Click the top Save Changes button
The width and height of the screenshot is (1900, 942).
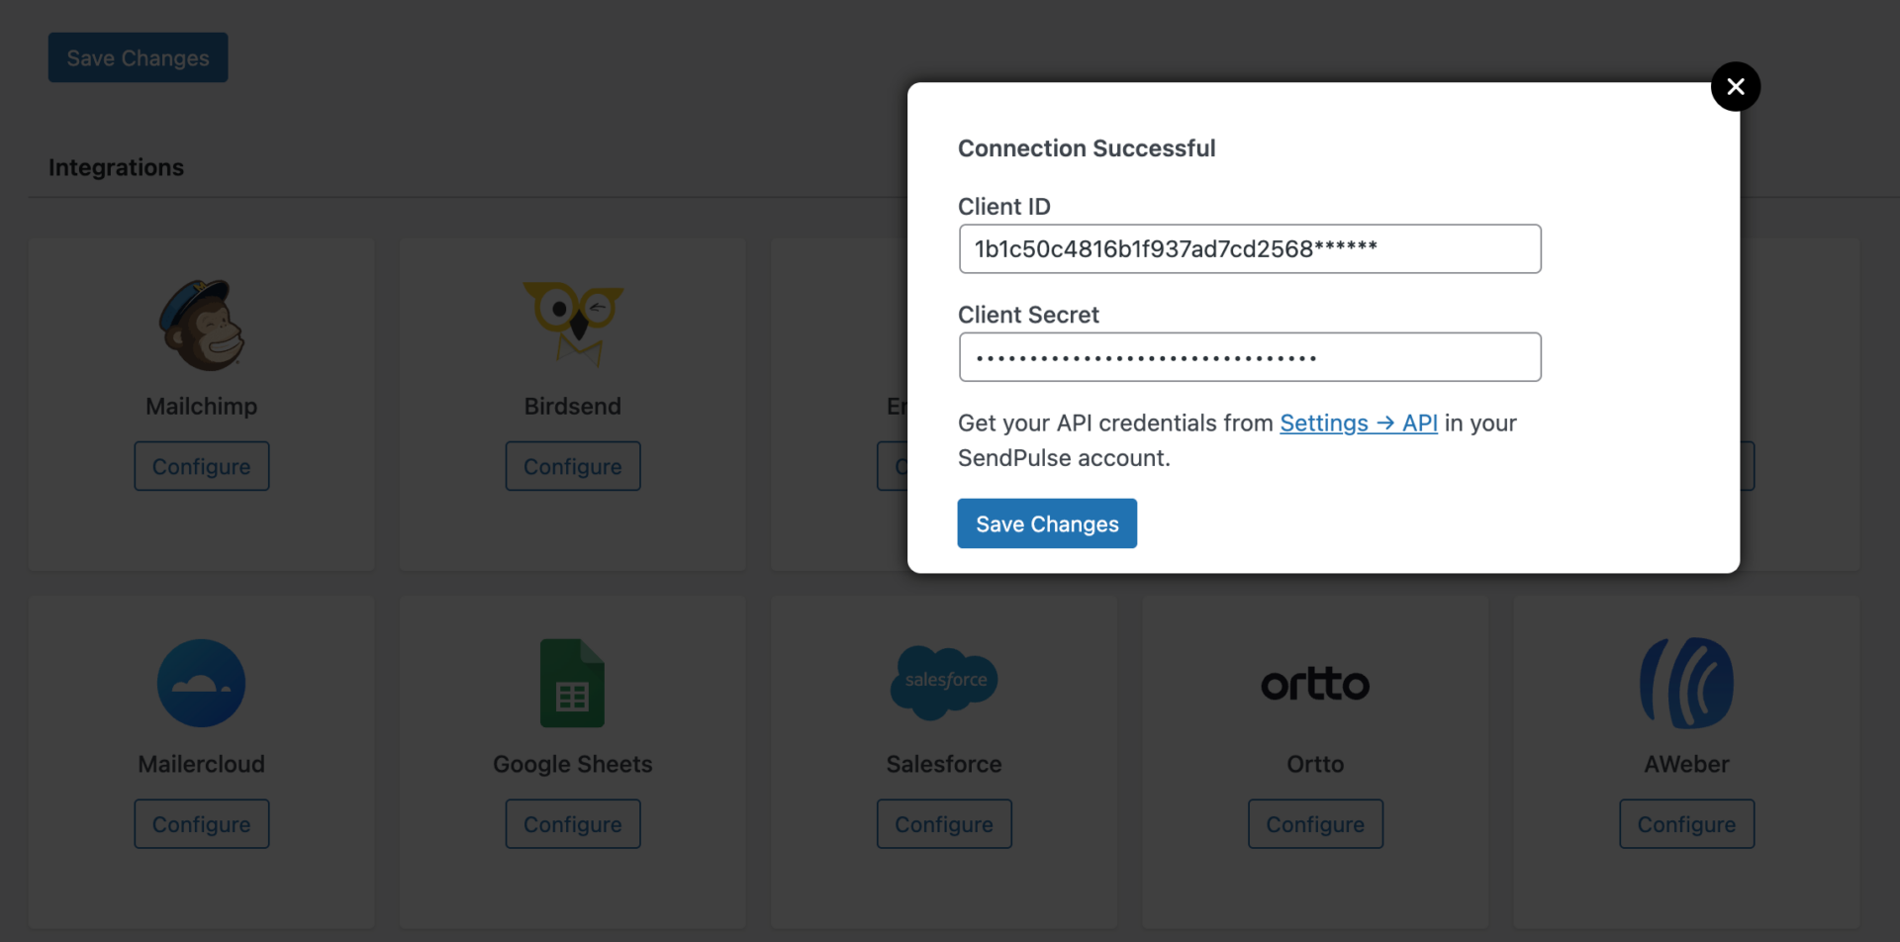138,57
